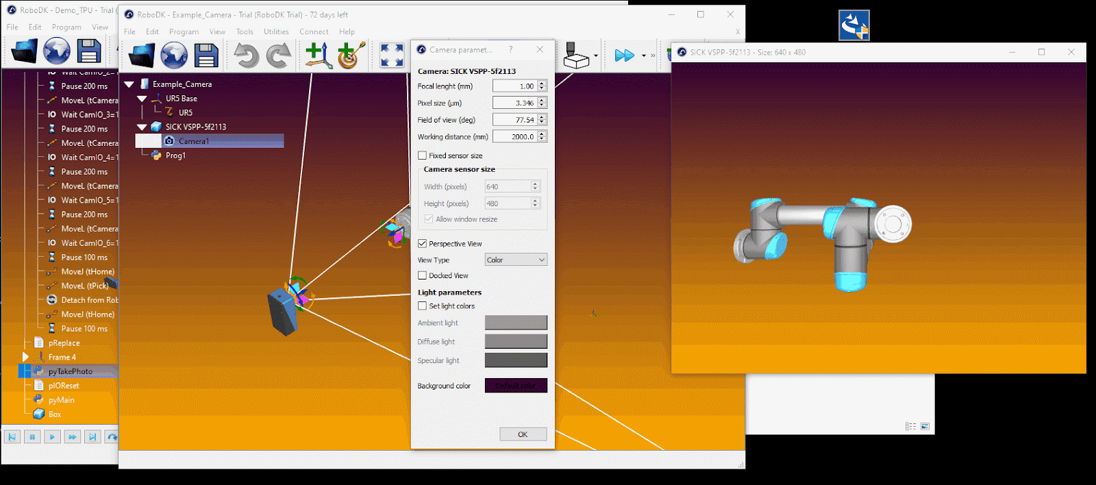Click Python icon next to pyMain
Viewport: 1096px width, 485px height.
(39, 399)
